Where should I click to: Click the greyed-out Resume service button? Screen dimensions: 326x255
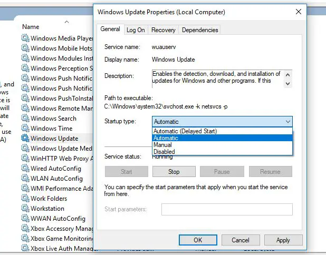(x=270, y=172)
